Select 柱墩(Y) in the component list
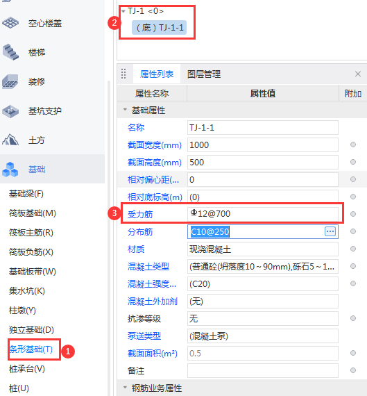This screenshot has height=396, width=367. tap(22, 311)
